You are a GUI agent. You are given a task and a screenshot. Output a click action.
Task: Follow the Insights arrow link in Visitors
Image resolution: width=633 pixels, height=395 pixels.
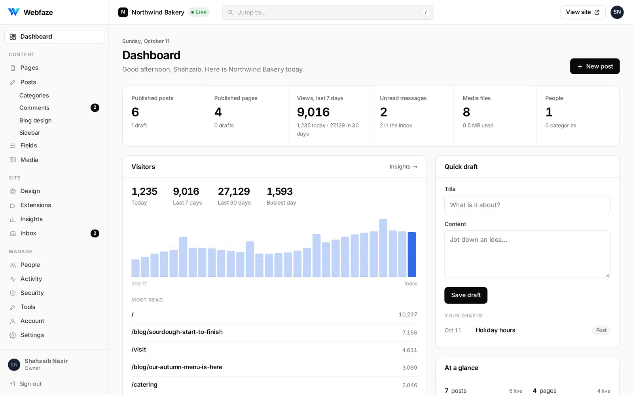pyautogui.click(x=403, y=167)
